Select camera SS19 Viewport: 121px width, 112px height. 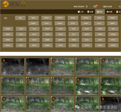pyautogui.click(x=113, y=29)
